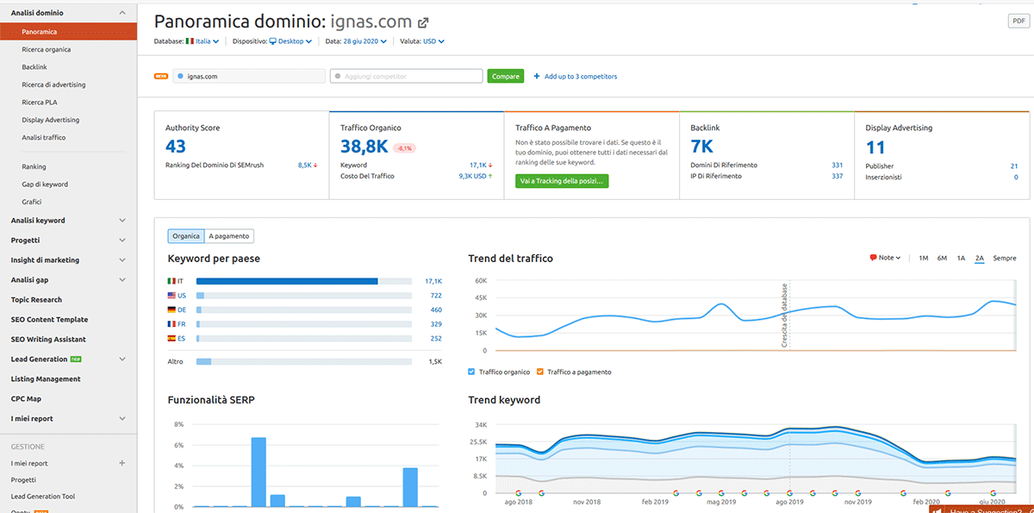Click the 722 keyword count for US

pos(436,296)
